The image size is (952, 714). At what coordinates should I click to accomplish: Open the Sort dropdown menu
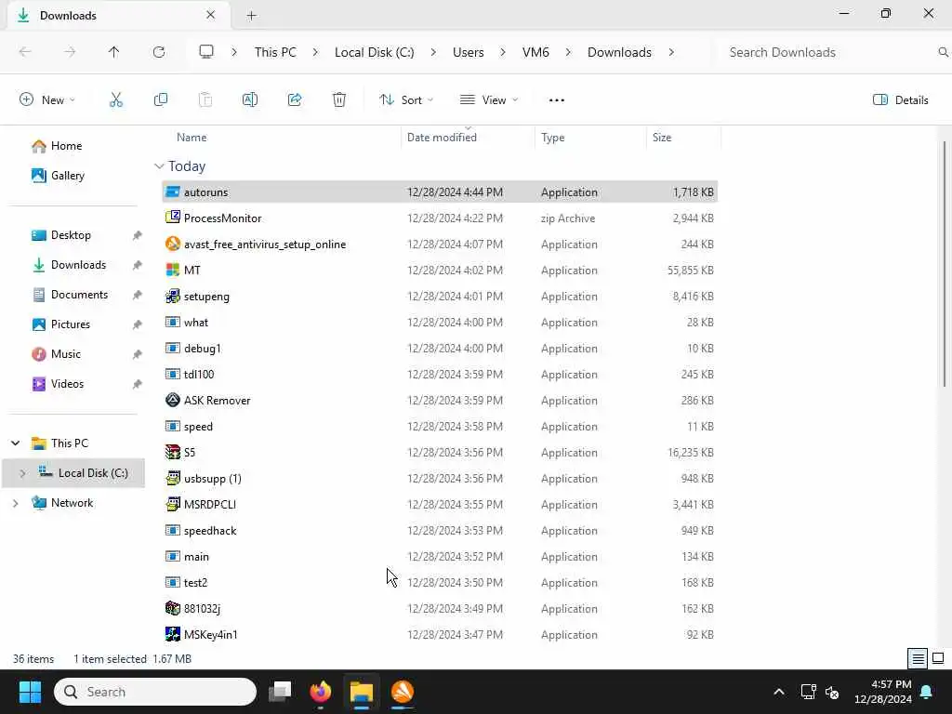pos(406,100)
